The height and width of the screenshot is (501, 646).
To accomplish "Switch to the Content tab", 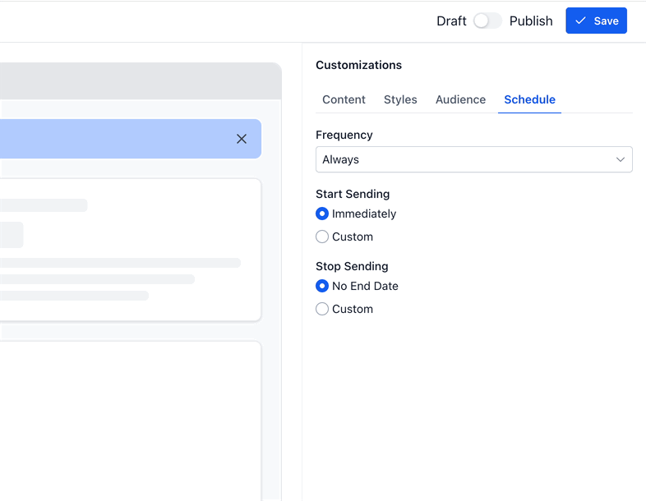I will (344, 99).
